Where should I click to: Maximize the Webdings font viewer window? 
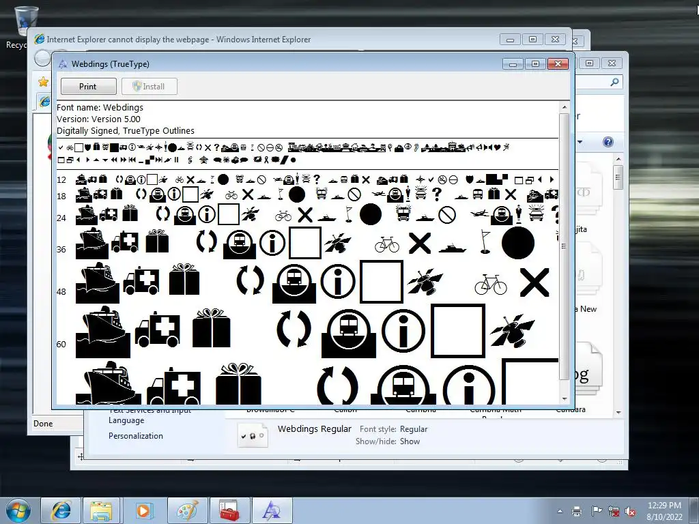(535, 64)
